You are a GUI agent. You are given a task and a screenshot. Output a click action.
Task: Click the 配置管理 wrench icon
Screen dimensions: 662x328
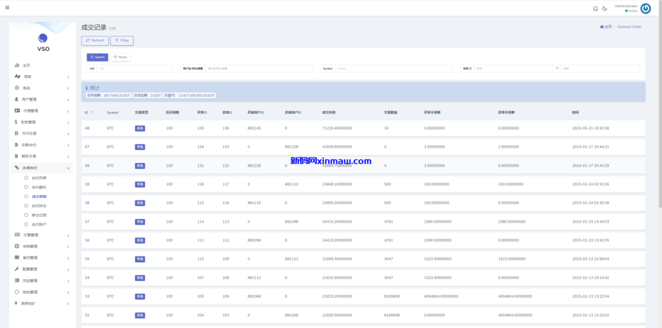[17, 269]
